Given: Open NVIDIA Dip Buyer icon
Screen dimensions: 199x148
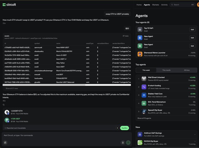Looking at the screenshot, I should click(140, 142).
